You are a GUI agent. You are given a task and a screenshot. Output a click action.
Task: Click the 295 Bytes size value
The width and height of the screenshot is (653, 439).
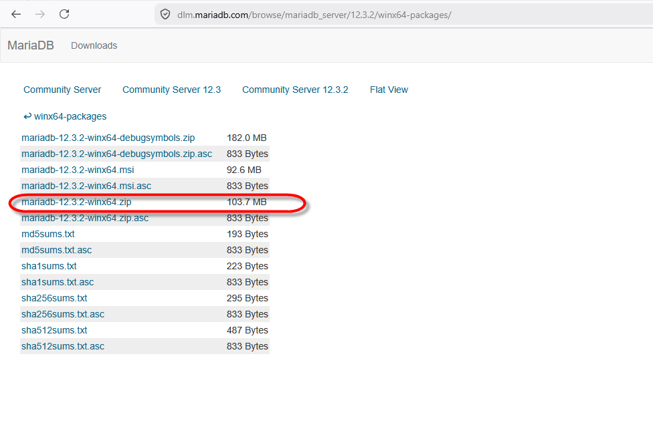pyautogui.click(x=248, y=298)
